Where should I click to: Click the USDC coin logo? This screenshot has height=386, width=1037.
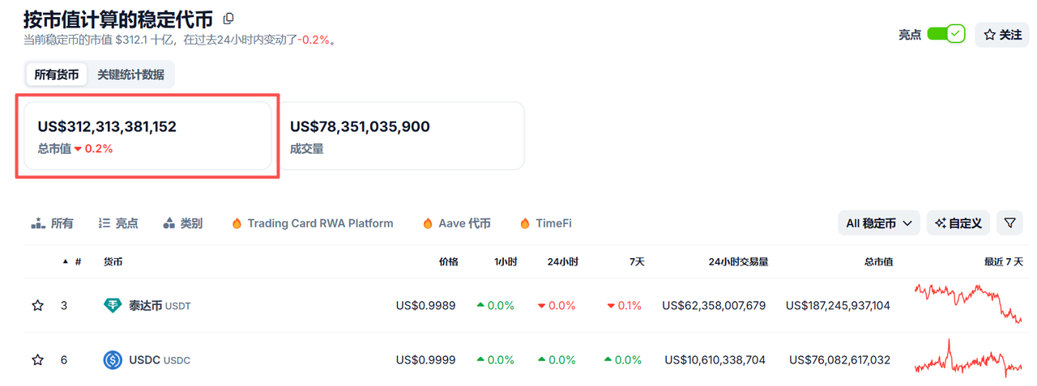(x=113, y=360)
